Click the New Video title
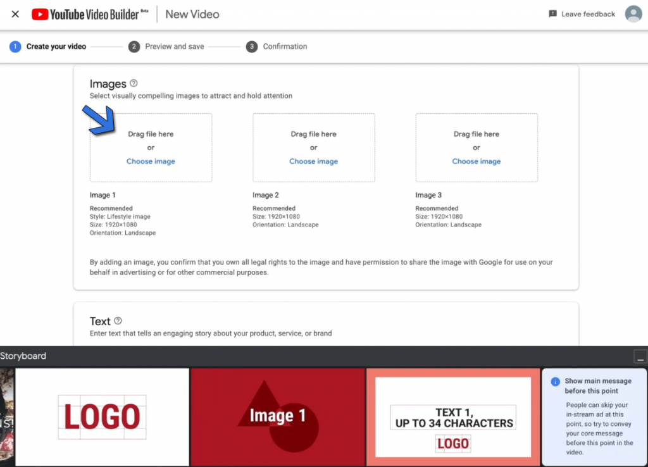 (x=192, y=15)
